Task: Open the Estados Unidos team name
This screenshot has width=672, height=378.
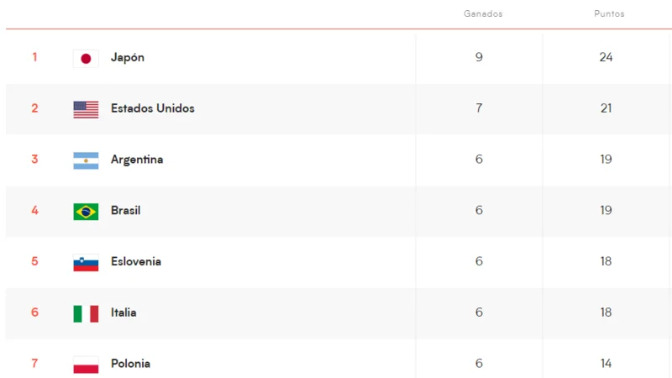Action: click(x=153, y=108)
